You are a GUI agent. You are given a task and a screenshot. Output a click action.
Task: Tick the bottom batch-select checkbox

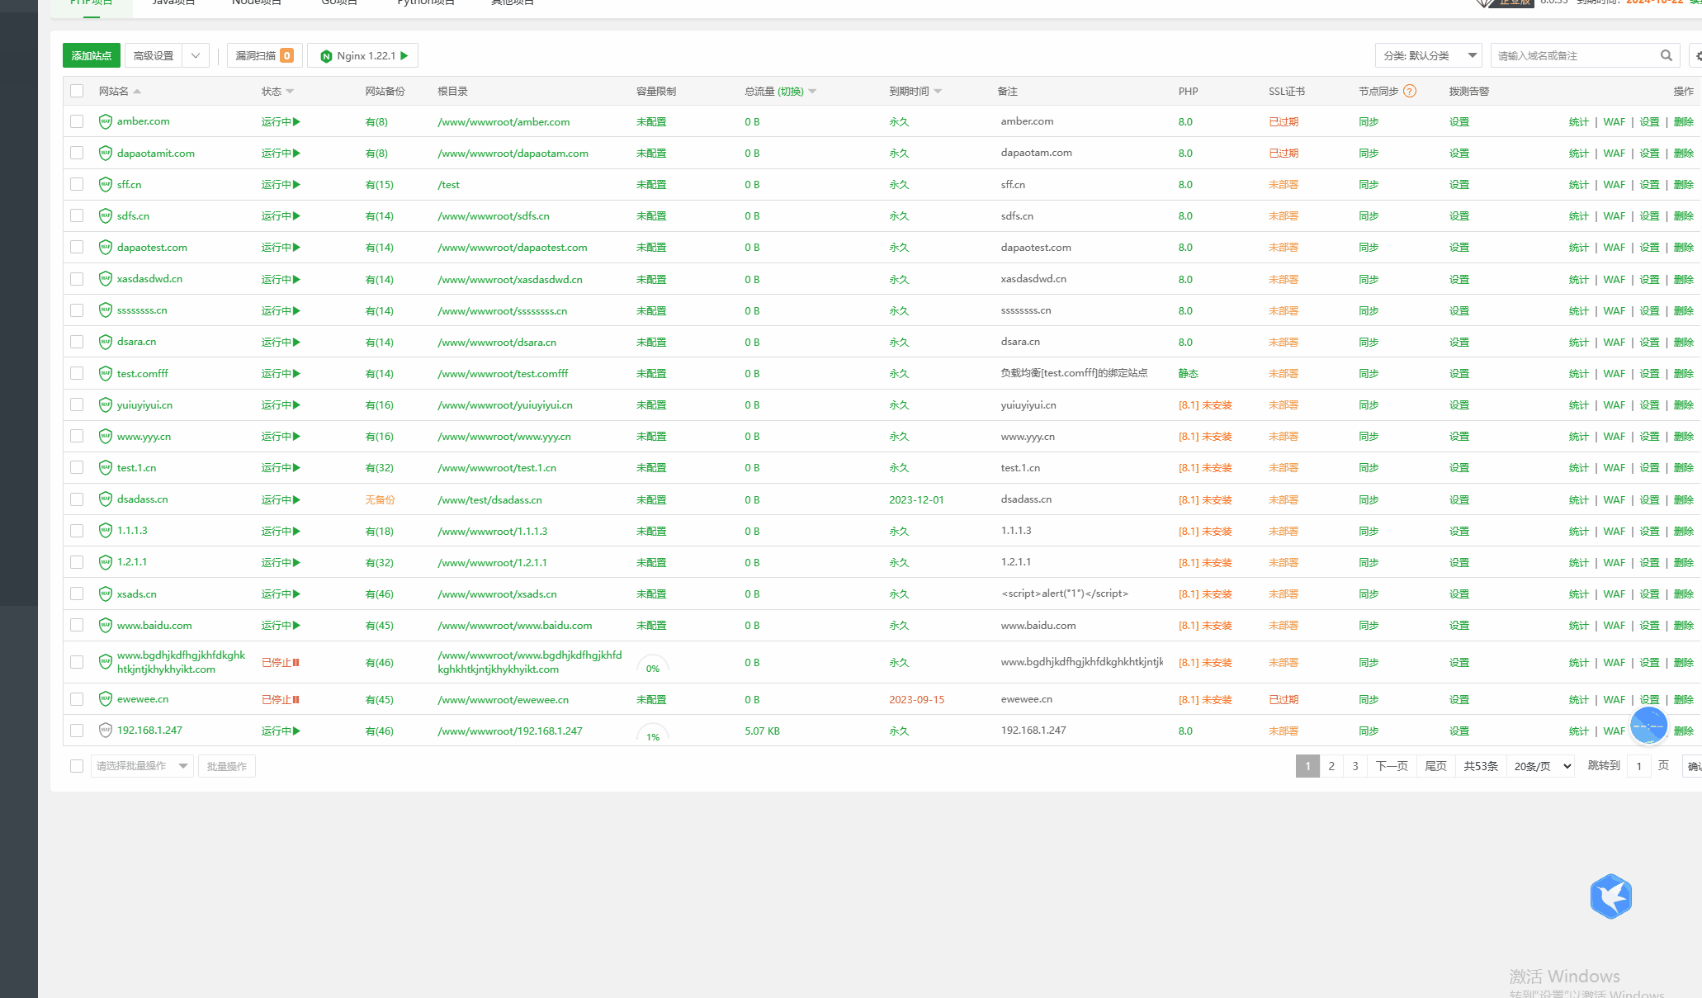pyautogui.click(x=77, y=766)
